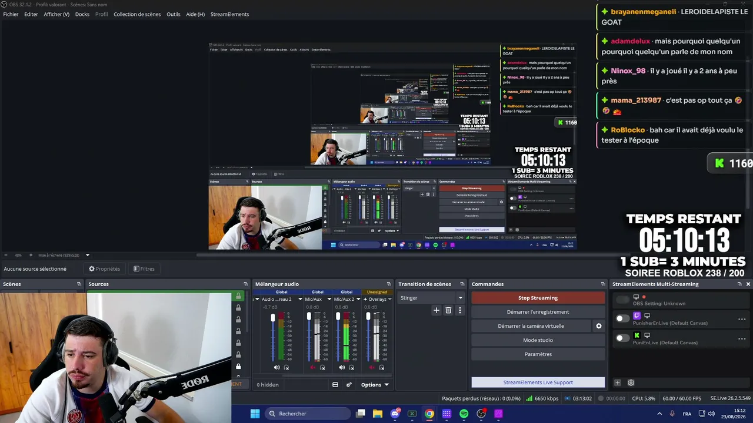The width and height of the screenshot is (753, 423).
Task: Open PuniEnLive output three-dot menu
Action: coord(742,338)
